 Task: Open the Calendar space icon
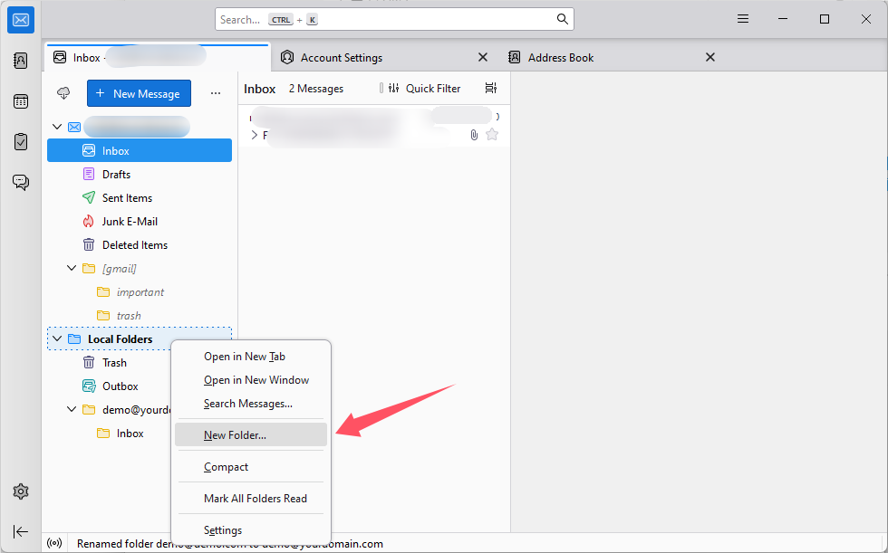21,101
